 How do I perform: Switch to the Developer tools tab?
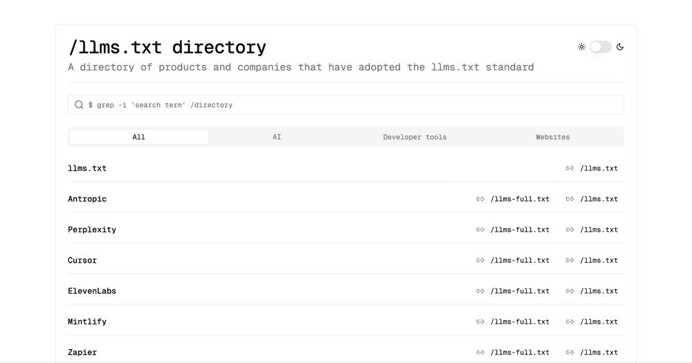click(415, 137)
